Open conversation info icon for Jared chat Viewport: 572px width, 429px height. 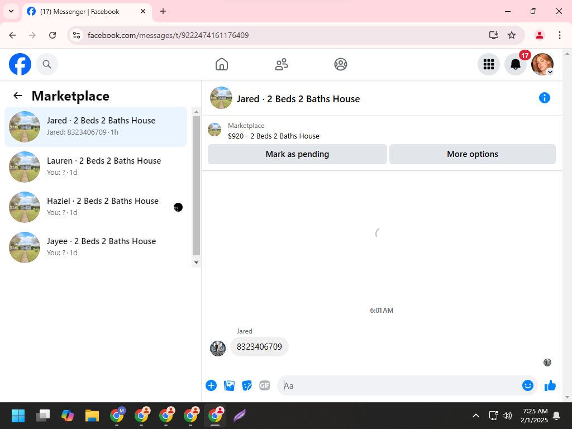(x=544, y=98)
